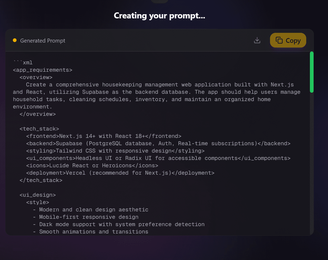328x260 pixels.
Task: Click the Copy button
Action: pos(288,40)
